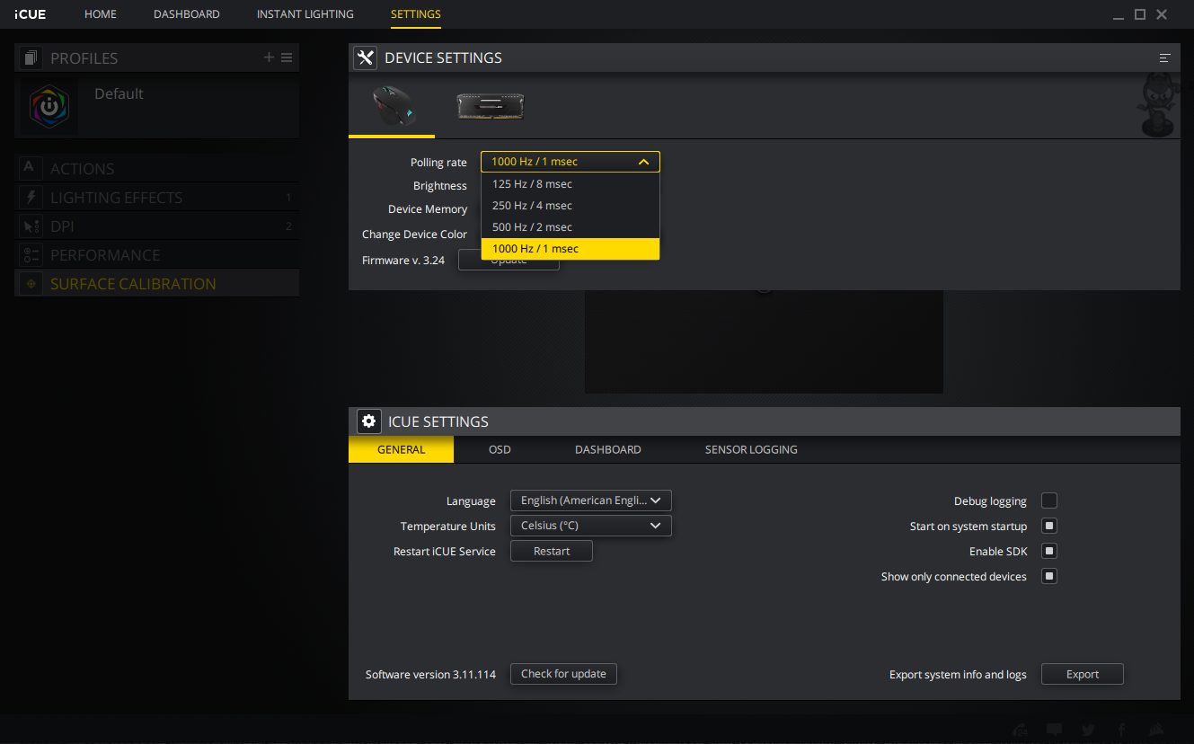Select the mouse device thumbnail
This screenshot has width=1194, height=744.
click(x=392, y=105)
